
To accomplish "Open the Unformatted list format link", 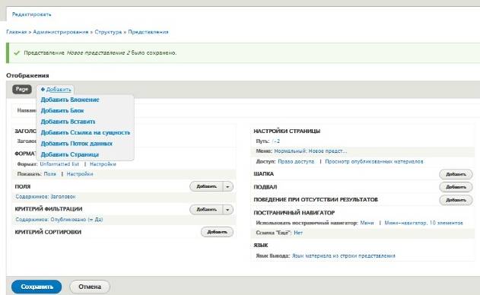I will 59,164.
